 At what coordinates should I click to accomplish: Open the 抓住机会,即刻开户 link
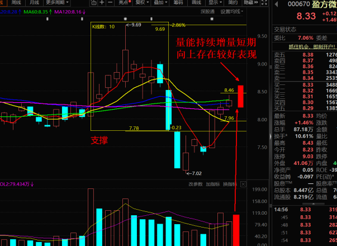click(x=312, y=46)
